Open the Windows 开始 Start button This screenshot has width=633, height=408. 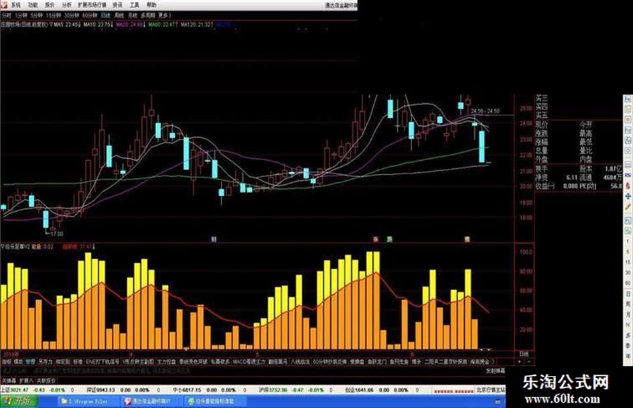point(19,401)
